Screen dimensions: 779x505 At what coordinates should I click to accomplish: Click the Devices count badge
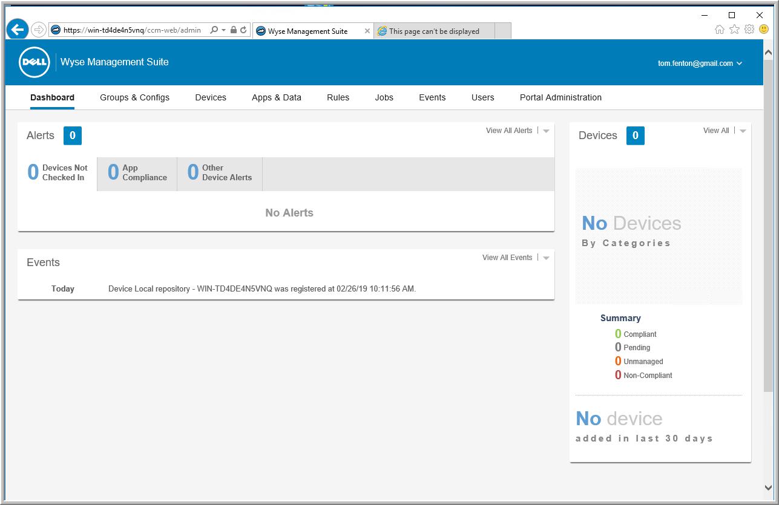point(636,135)
